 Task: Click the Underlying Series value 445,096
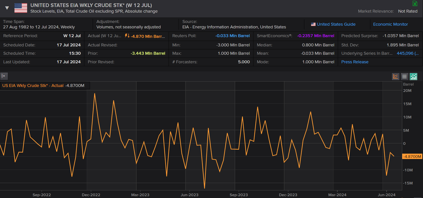(408, 53)
